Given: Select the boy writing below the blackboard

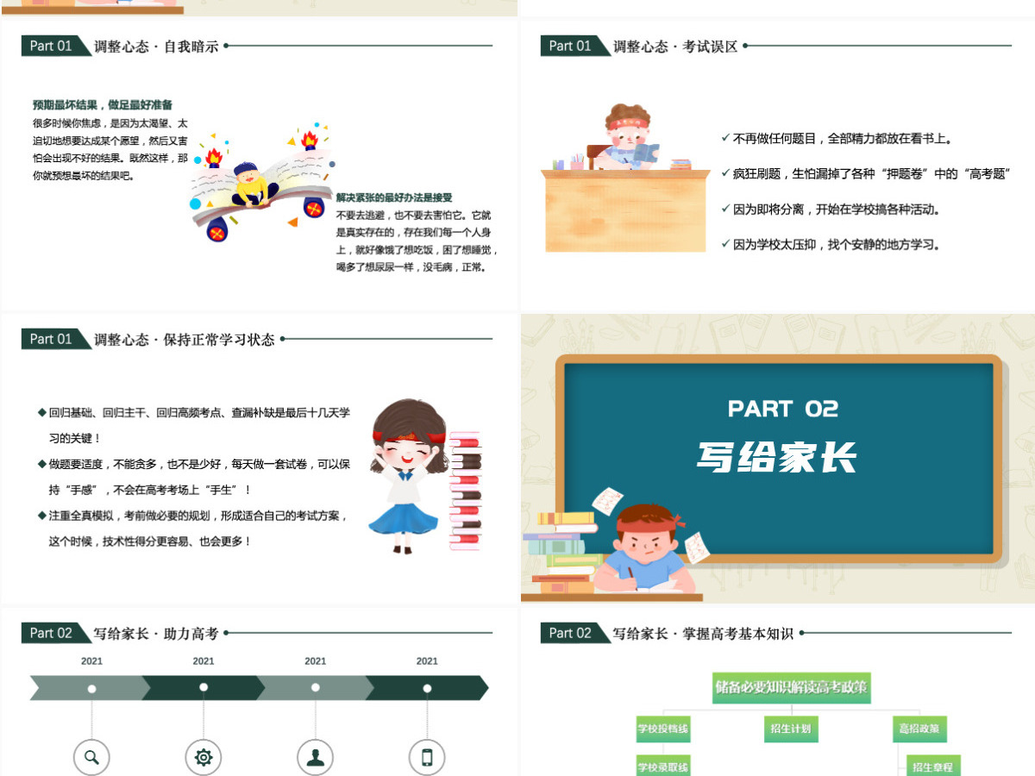Looking at the screenshot, I should pos(644,548).
